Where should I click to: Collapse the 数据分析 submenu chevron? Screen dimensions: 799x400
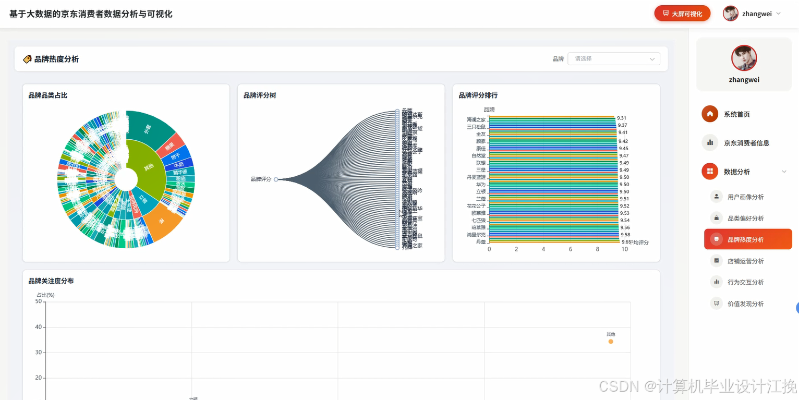tap(784, 172)
